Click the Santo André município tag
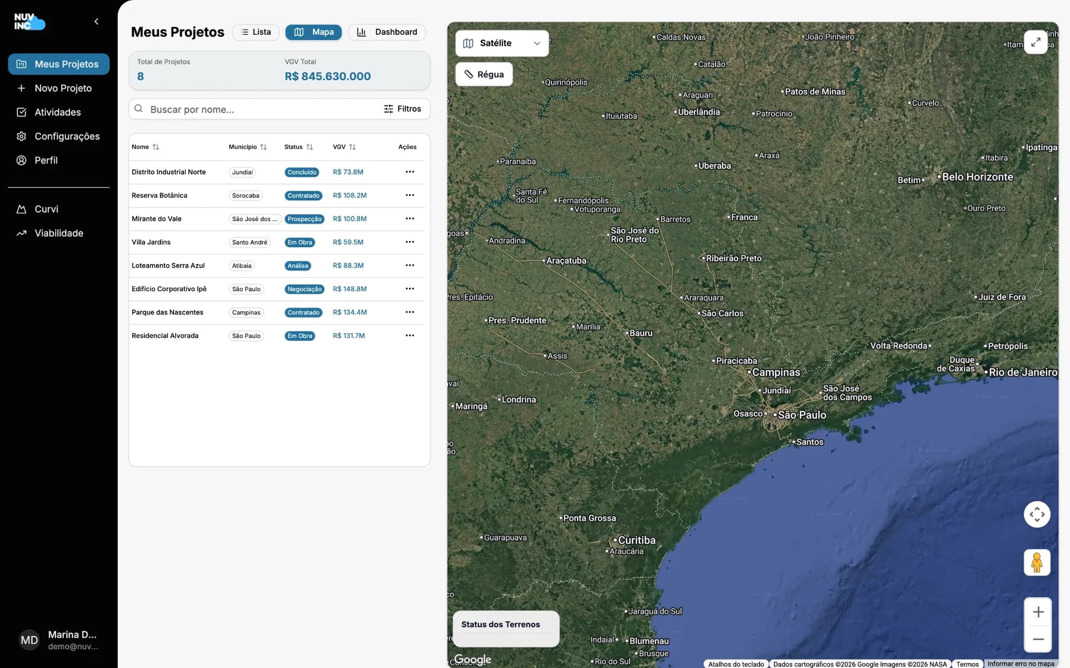Viewport: 1070px width, 668px height. [x=249, y=242]
